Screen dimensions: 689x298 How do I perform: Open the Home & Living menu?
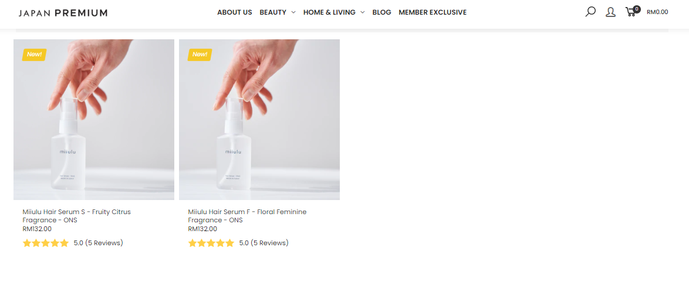[x=329, y=12]
